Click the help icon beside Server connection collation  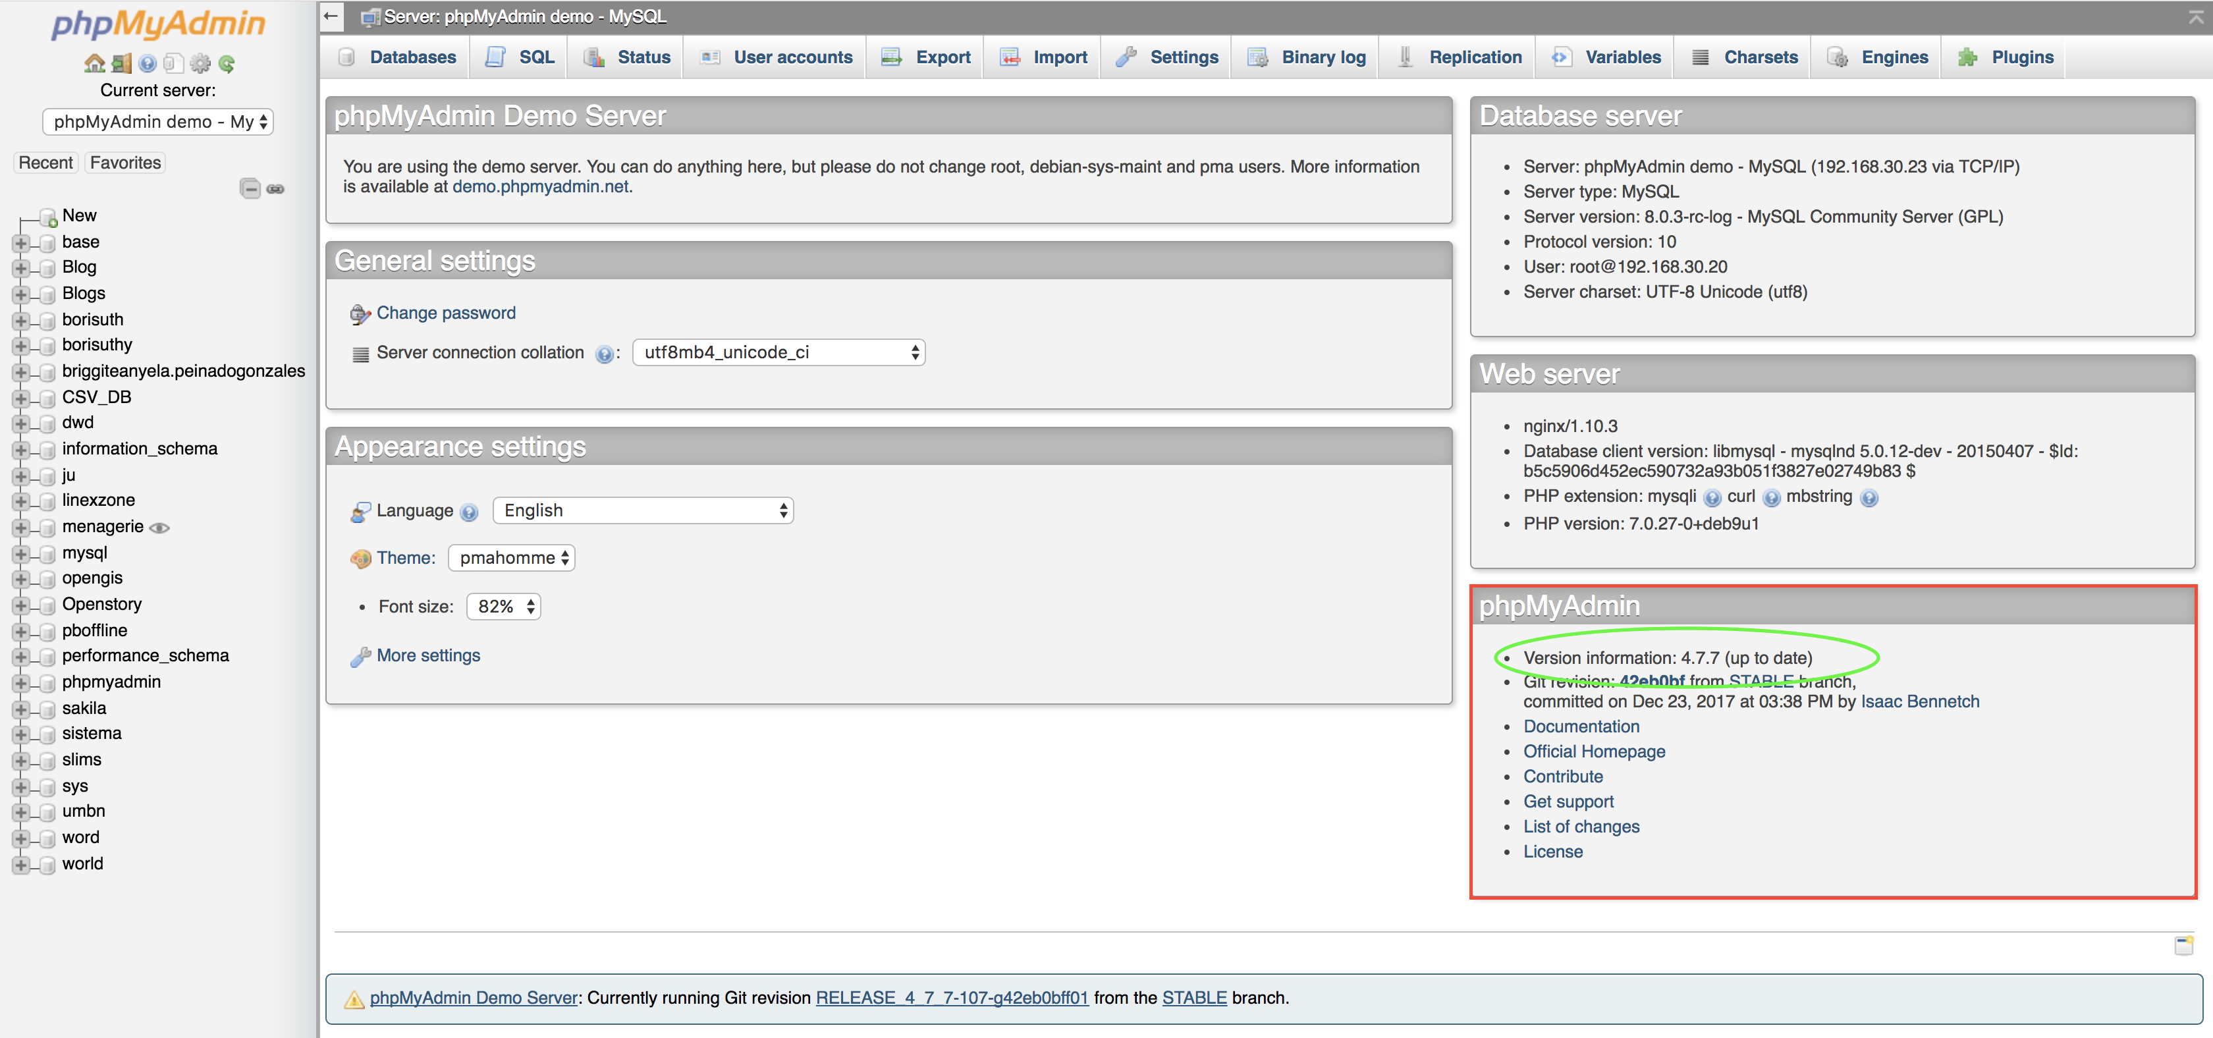(x=606, y=353)
